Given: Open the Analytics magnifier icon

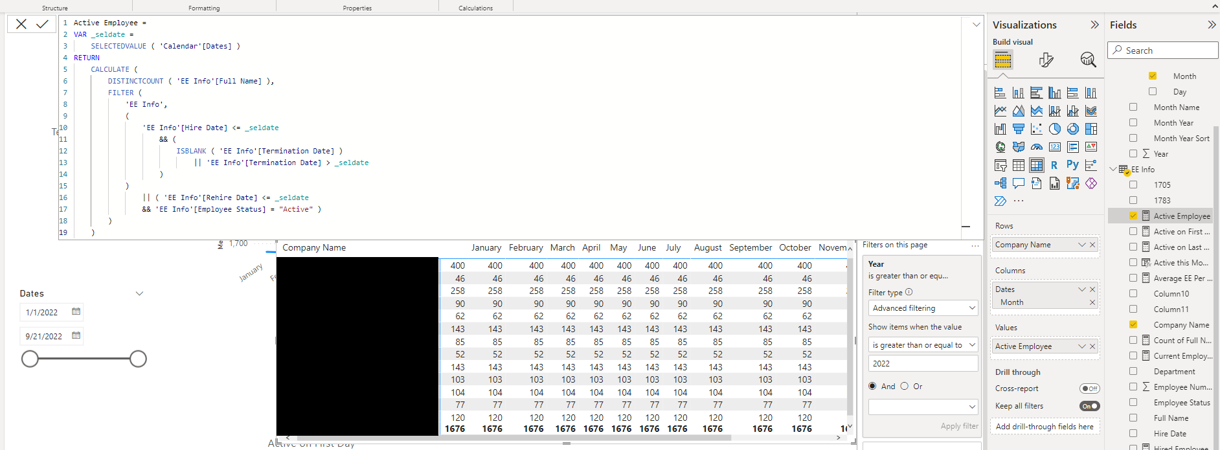Looking at the screenshot, I should [1088, 60].
